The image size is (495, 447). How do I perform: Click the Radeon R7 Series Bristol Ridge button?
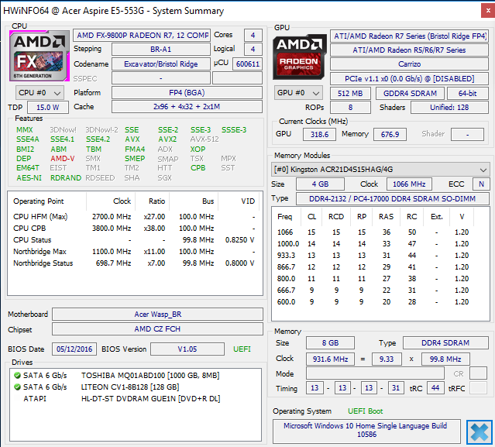411,36
